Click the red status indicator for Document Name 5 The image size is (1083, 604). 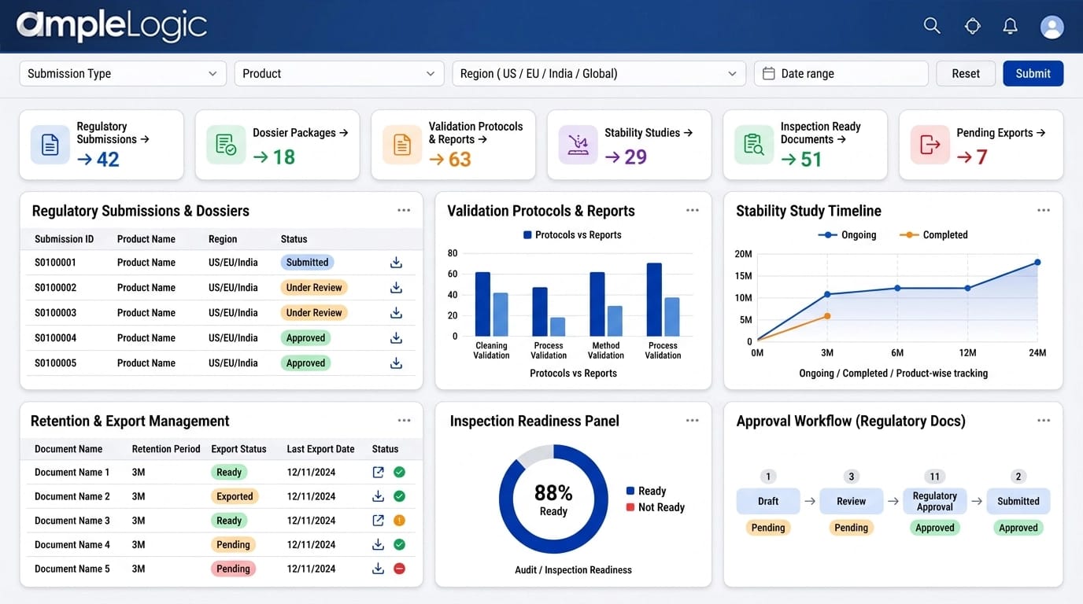[x=399, y=569]
